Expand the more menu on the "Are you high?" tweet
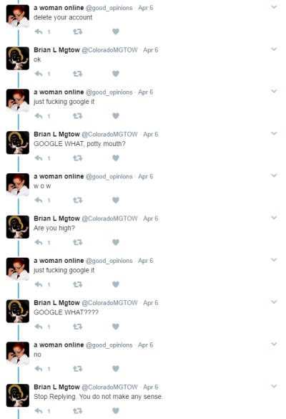 (x=274, y=218)
